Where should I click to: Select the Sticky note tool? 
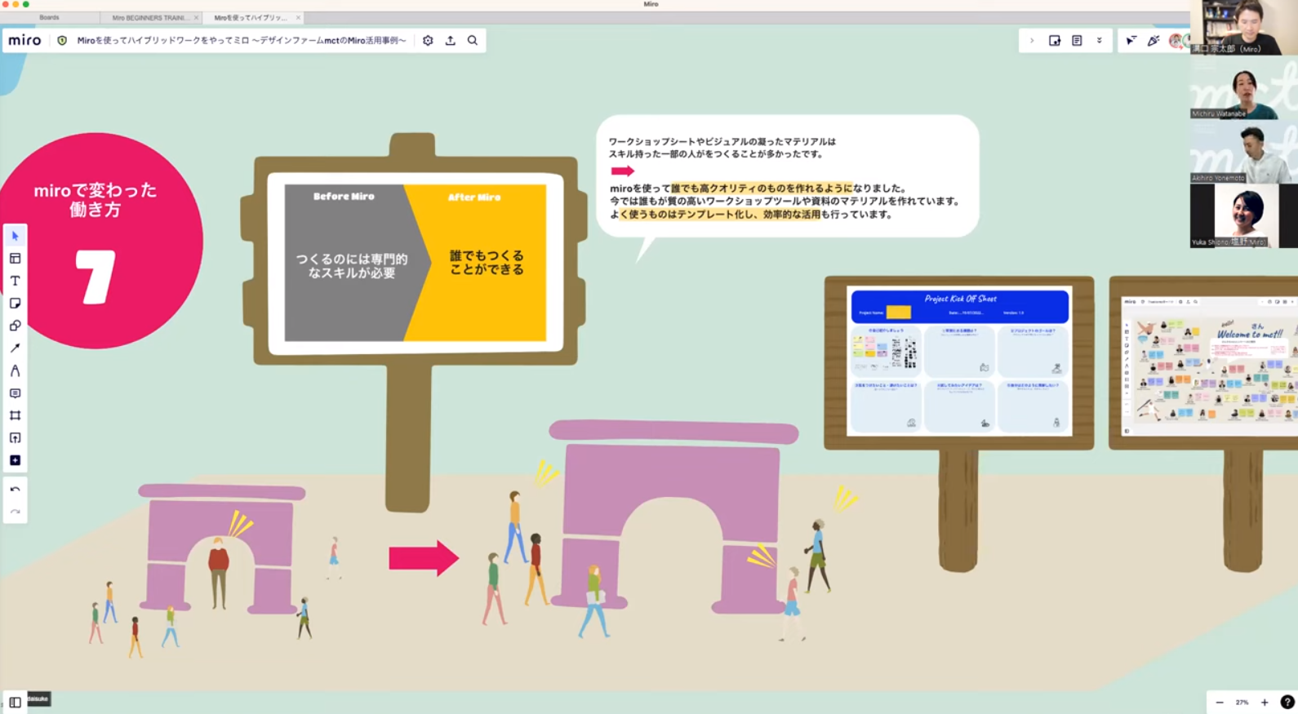(x=15, y=304)
